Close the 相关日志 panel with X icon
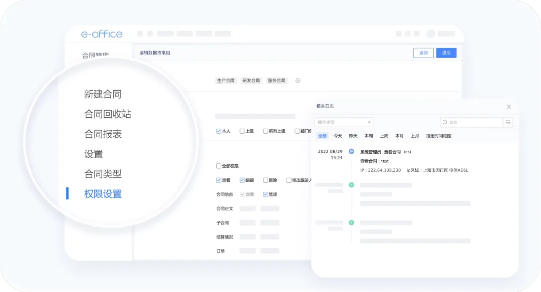 pyautogui.click(x=508, y=107)
